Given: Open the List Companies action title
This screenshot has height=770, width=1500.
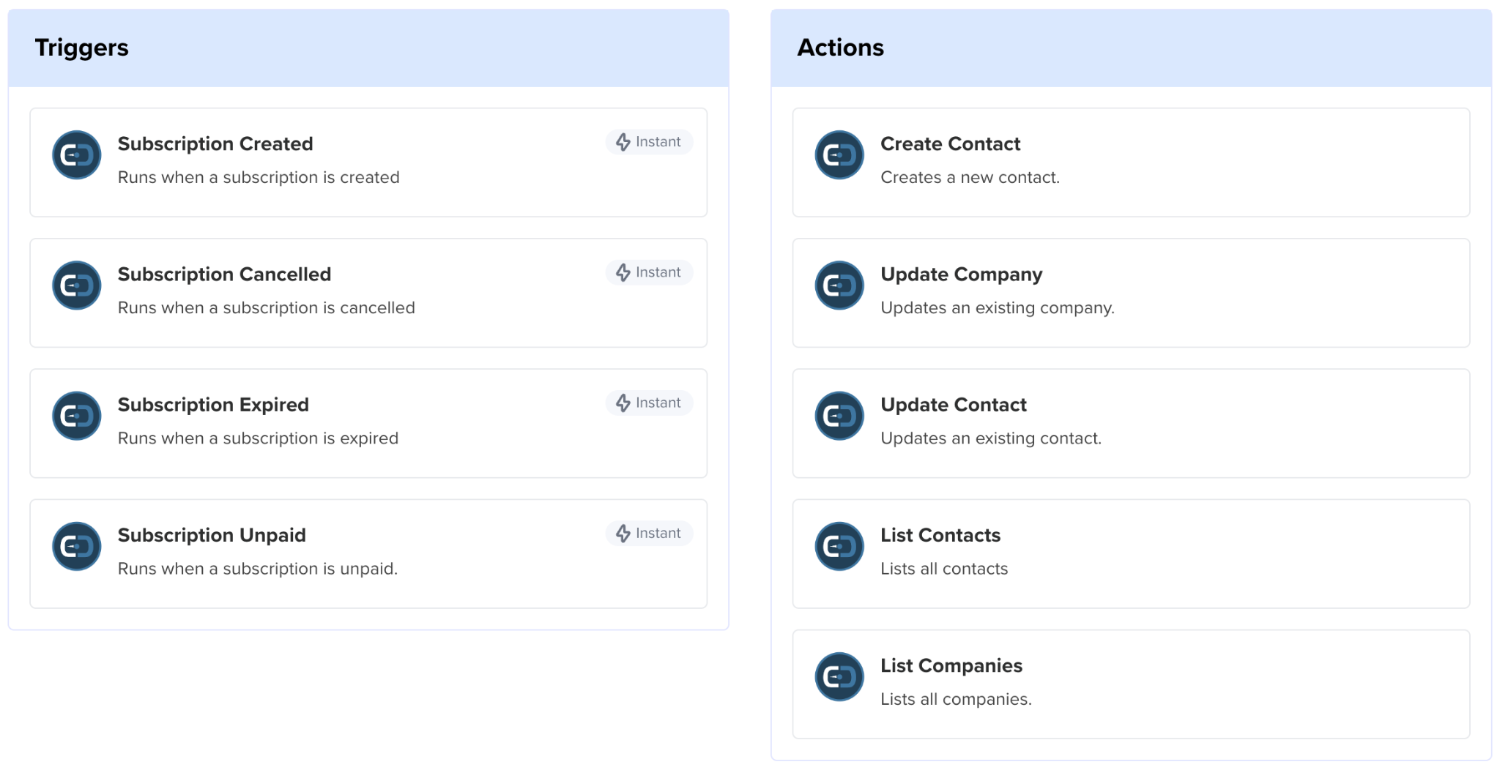Looking at the screenshot, I should (951, 665).
